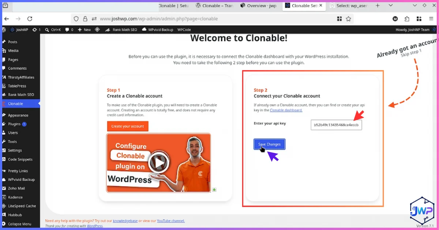Screen dimensions: 439x230
Task: Go back with the browser back arrow
Action: pyautogui.click(x=7, y=19)
